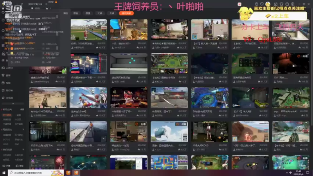Open stream titled 休闲玩家,回来了!
The height and width of the screenshot is (176, 313).
162,111
